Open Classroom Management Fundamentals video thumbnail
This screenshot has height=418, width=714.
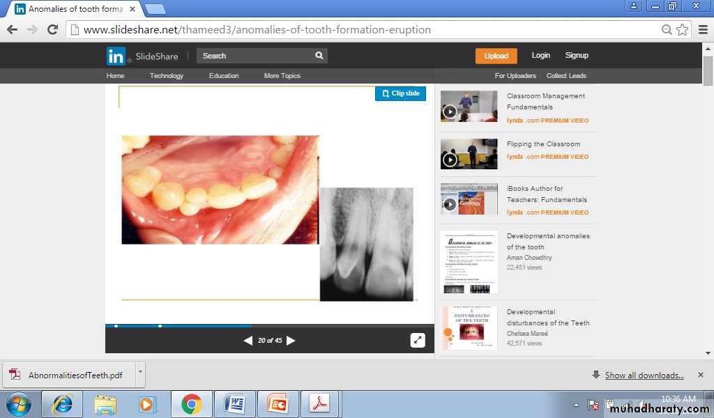(x=469, y=107)
